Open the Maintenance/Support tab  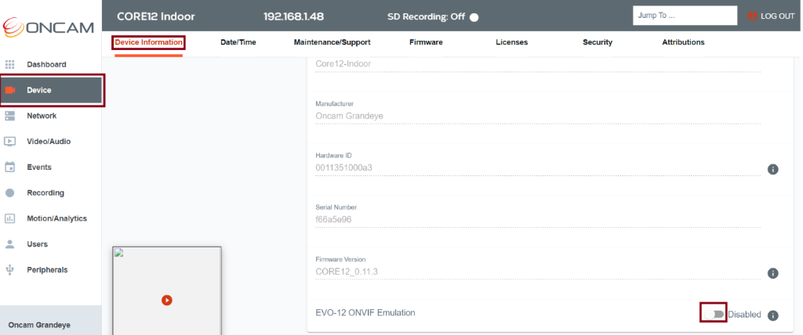(x=332, y=42)
